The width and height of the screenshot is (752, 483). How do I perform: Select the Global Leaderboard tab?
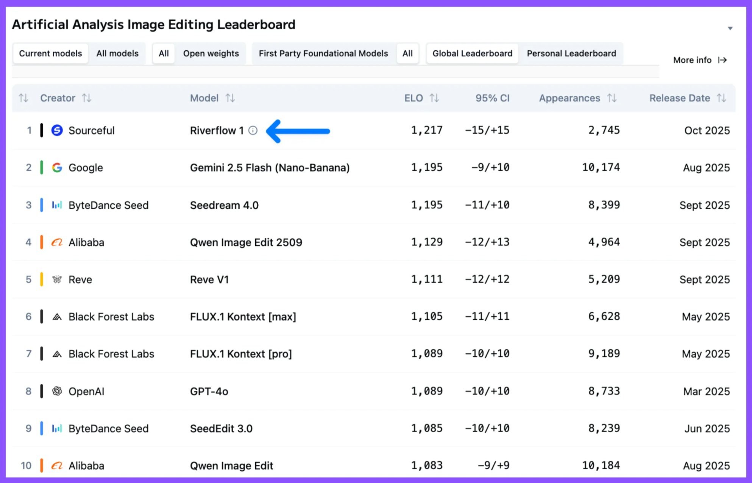472,53
